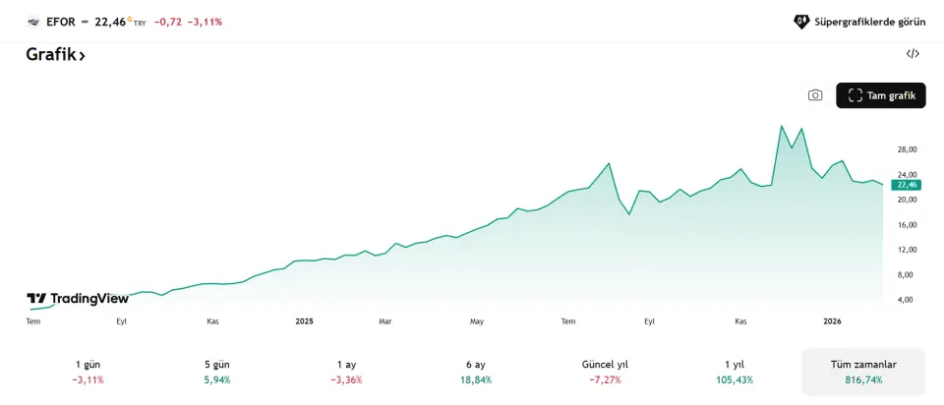Choose the Güncel yıl range
The image size is (944, 405).
tap(605, 372)
